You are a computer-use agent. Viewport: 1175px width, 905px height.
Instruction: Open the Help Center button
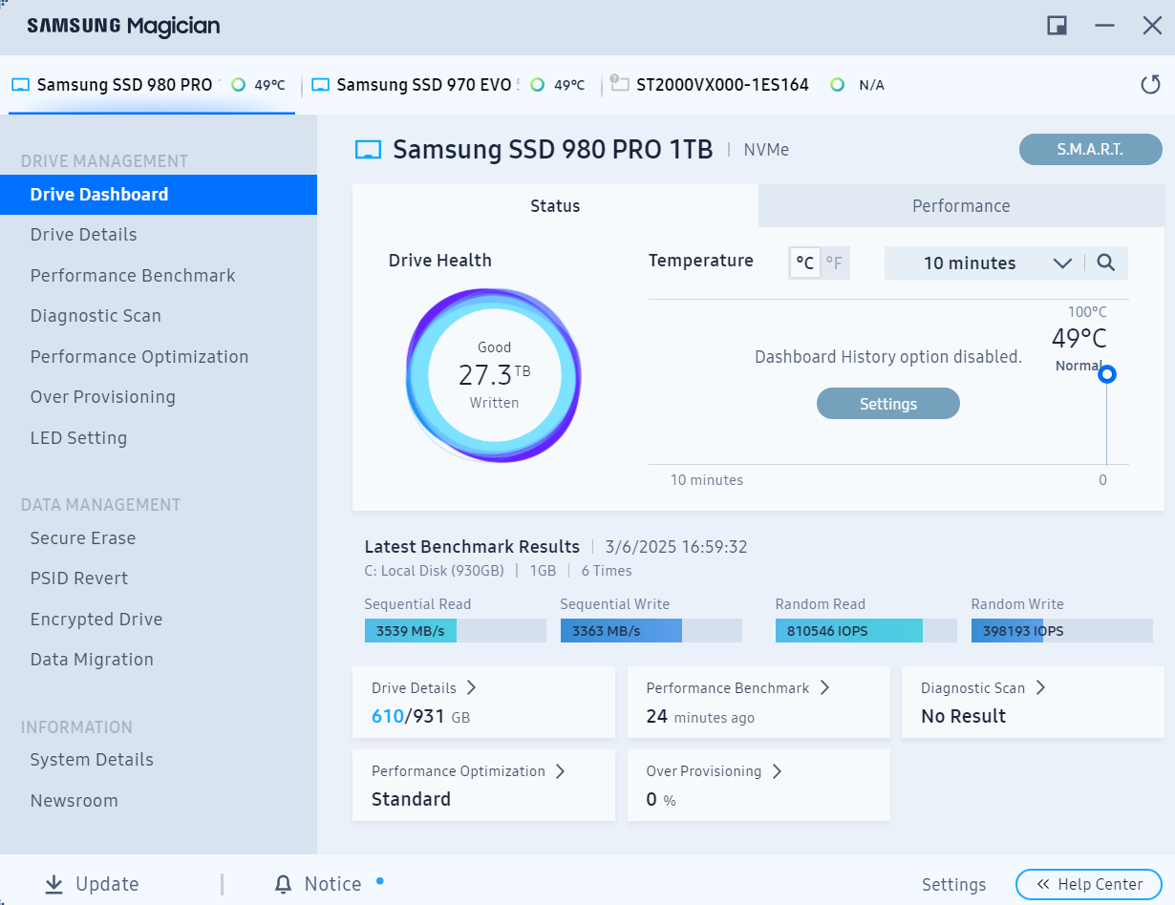point(1089,884)
